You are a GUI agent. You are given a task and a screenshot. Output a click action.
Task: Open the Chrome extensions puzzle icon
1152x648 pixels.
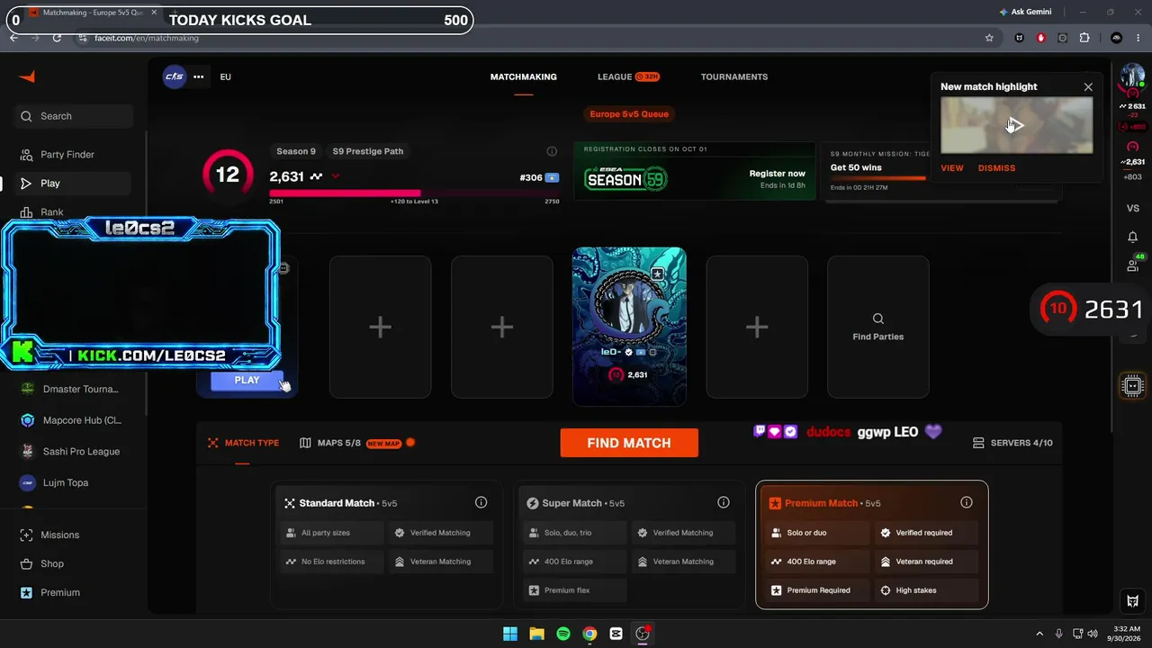1084,38
